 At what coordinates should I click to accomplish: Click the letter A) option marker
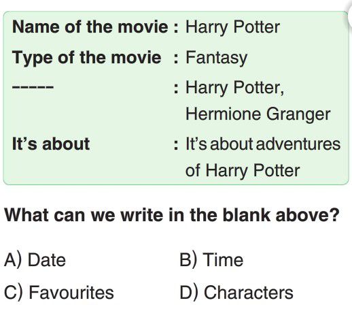(13, 260)
